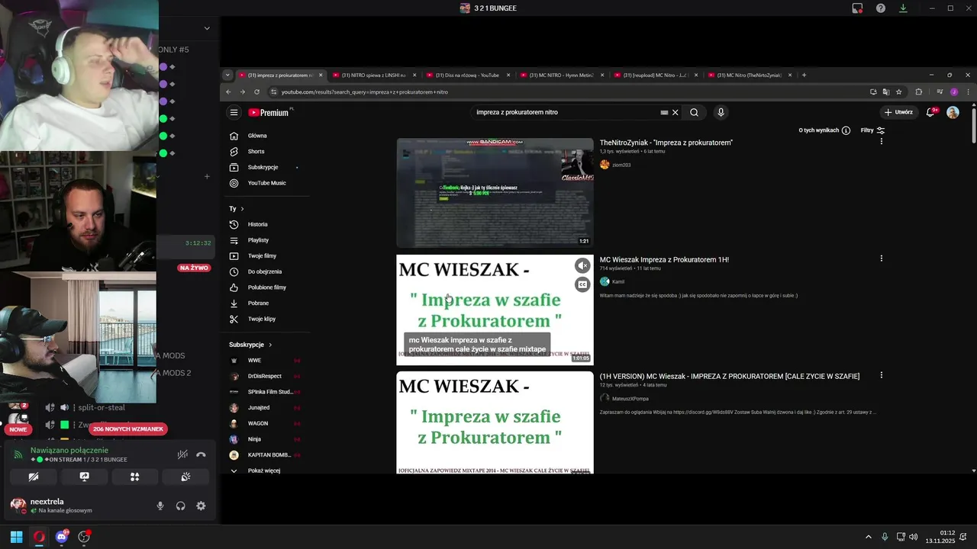The height and width of the screenshot is (549, 977).
Task: Open Filtry search filters
Action: tap(873, 130)
